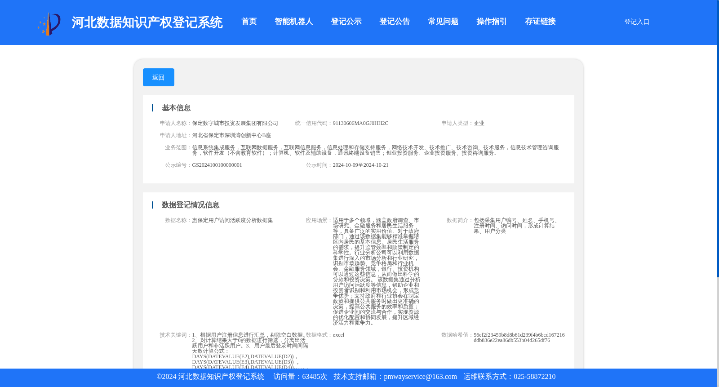Click the 数据登记情况信息 section heading

coord(191,205)
